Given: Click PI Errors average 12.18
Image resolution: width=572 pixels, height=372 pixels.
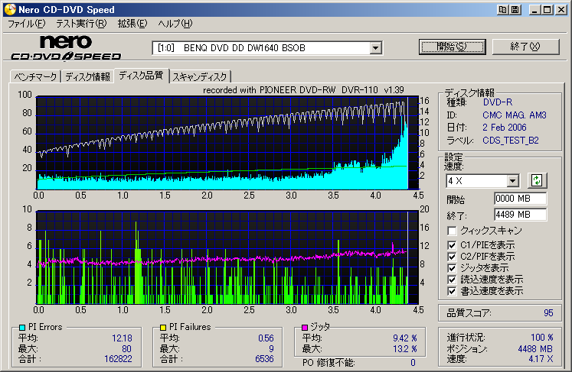Looking at the screenshot, I should (122, 338).
